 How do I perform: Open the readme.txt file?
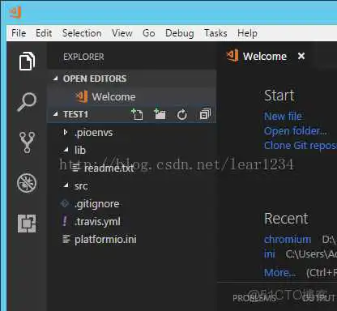[x=109, y=168]
